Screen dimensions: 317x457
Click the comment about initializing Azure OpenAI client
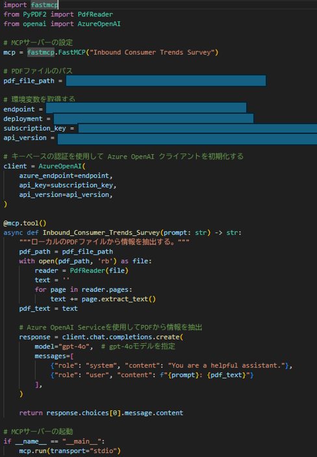[x=123, y=157]
